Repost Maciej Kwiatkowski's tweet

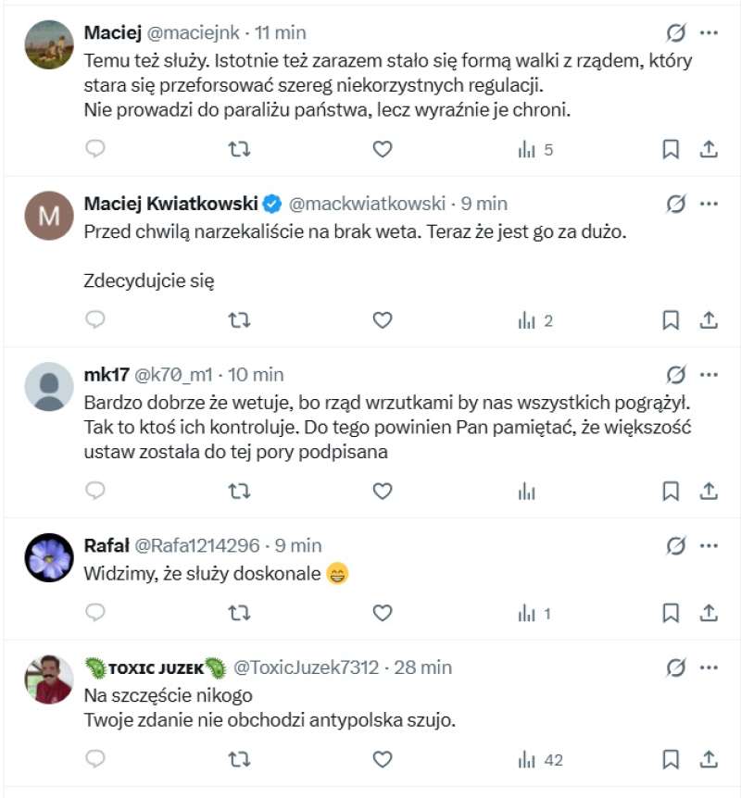tap(239, 320)
